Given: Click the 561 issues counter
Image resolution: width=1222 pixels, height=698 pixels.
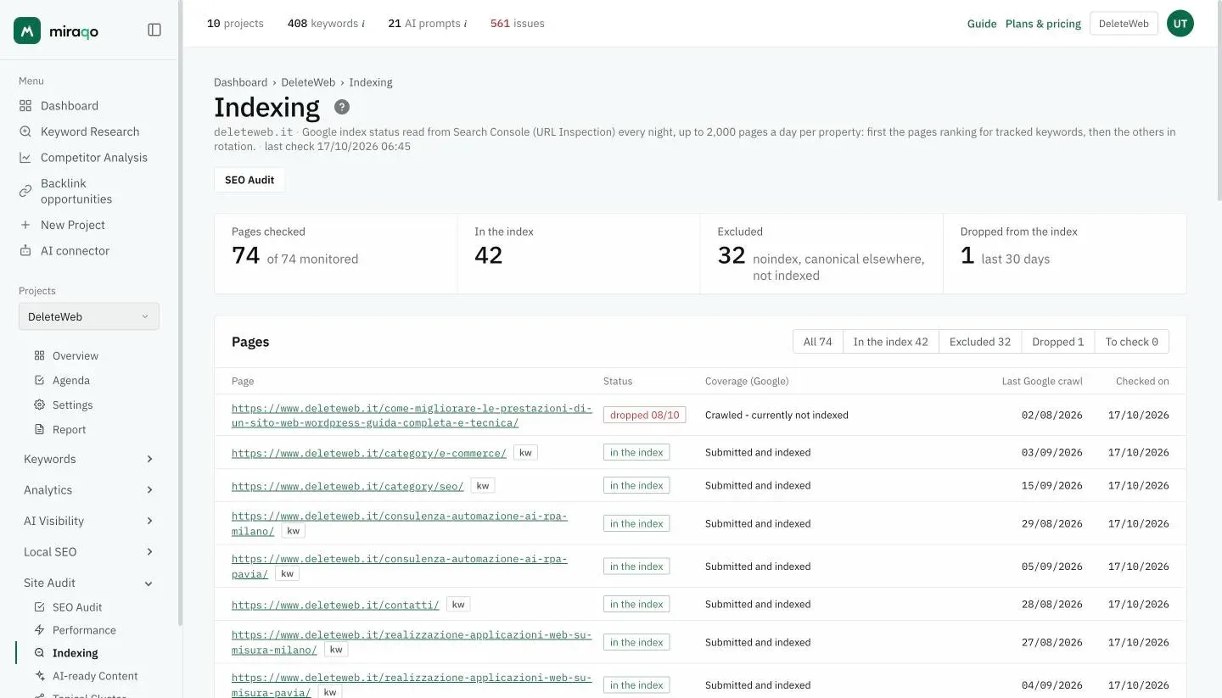Looking at the screenshot, I should click(518, 24).
